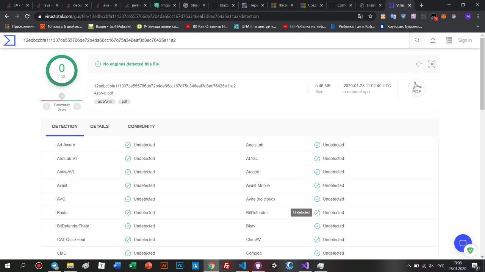
Task: Click the PDF file type icon
Action: [x=417, y=88]
